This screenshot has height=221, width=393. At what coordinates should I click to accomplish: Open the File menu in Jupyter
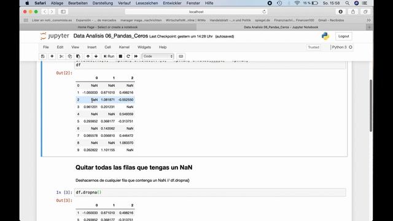[x=46, y=47]
